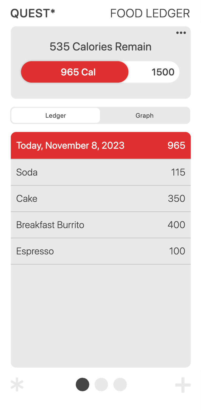
Task: Select the Espresso ledger entry
Action: click(100, 251)
